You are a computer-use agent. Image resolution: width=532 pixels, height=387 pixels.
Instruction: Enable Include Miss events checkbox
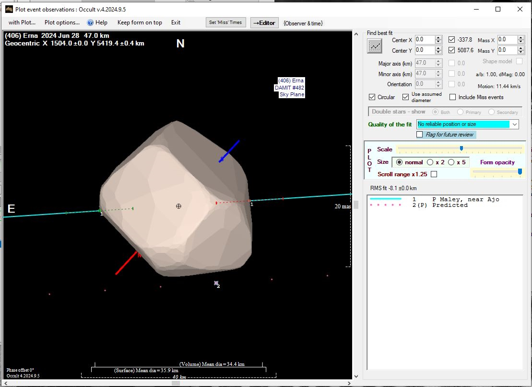pyautogui.click(x=452, y=97)
